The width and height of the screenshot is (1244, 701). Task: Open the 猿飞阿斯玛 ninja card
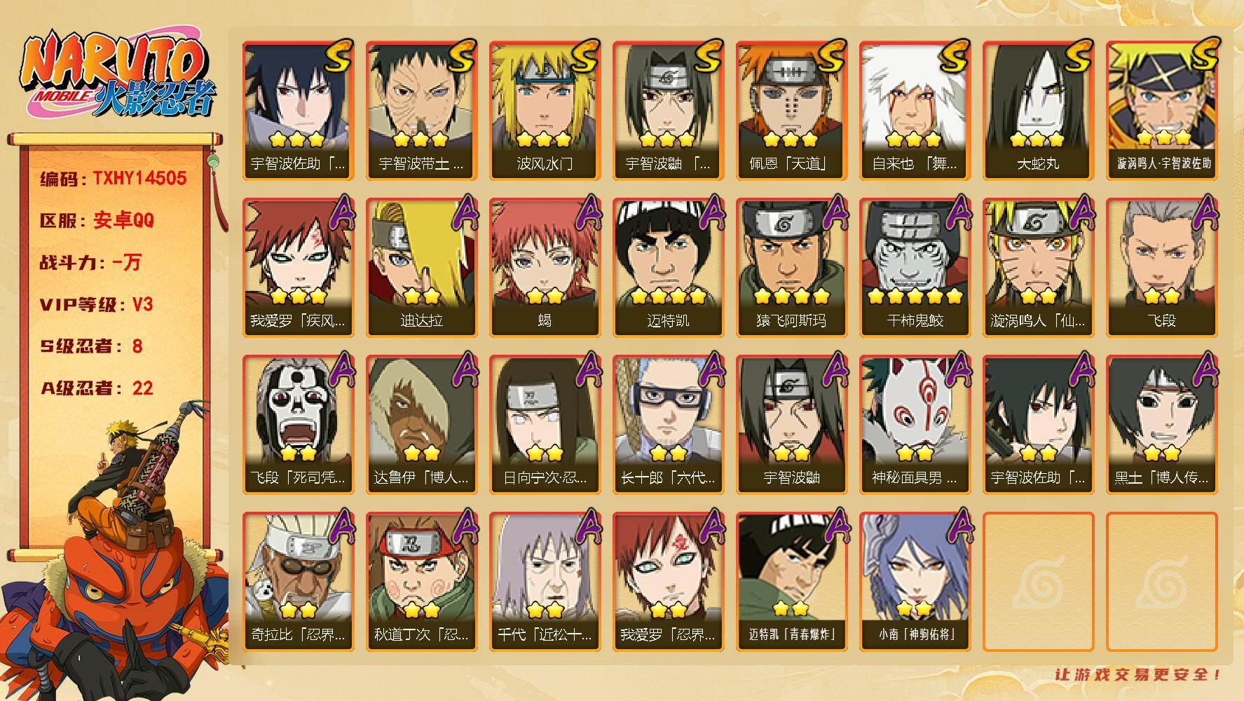(x=791, y=267)
